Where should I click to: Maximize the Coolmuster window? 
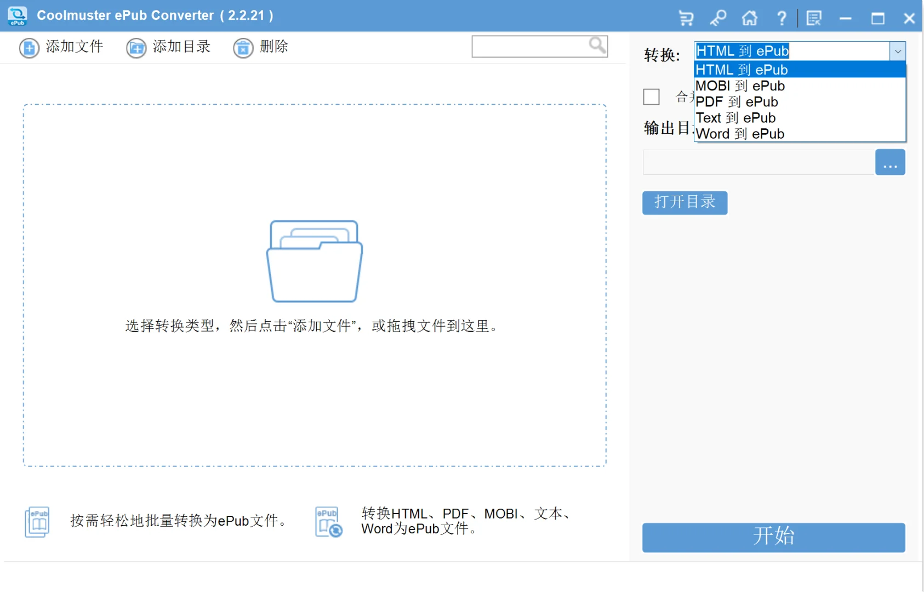point(877,18)
